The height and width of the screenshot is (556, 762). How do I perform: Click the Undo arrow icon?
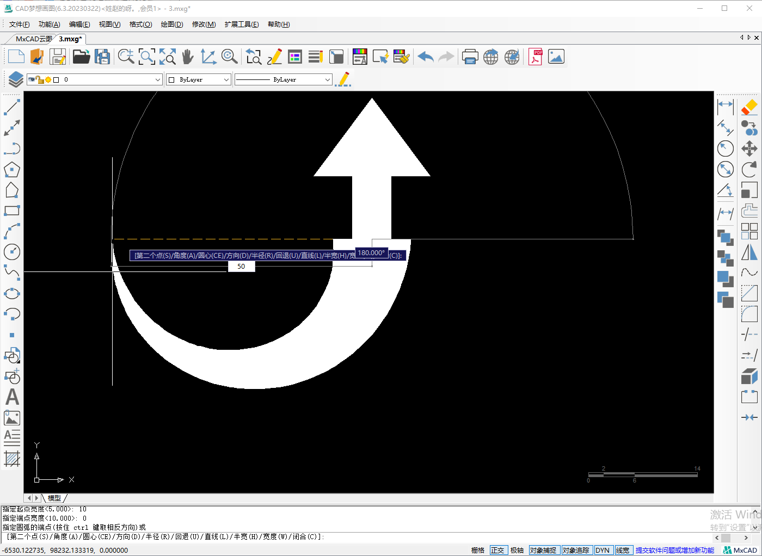point(426,57)
